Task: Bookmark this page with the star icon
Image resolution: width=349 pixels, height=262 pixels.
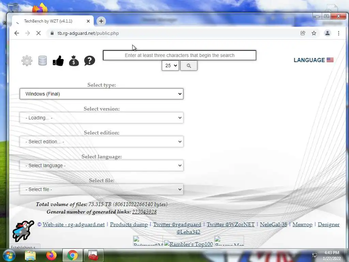Action: (314, 33)
